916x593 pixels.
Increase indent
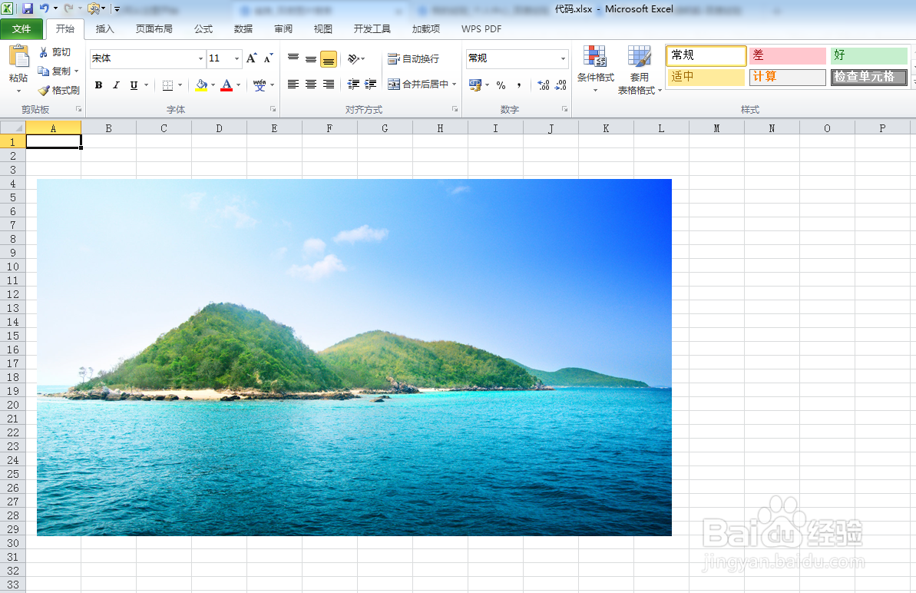click(370, 84)
